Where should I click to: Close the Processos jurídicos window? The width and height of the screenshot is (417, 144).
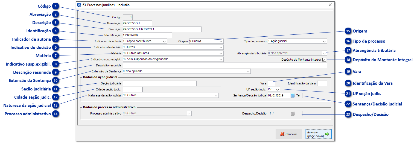pos(330,5)
